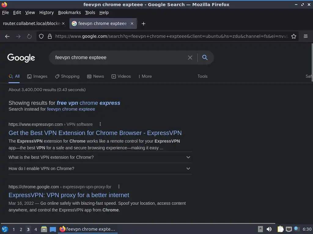Open the tracking protection shield icon

click(41, 37)
